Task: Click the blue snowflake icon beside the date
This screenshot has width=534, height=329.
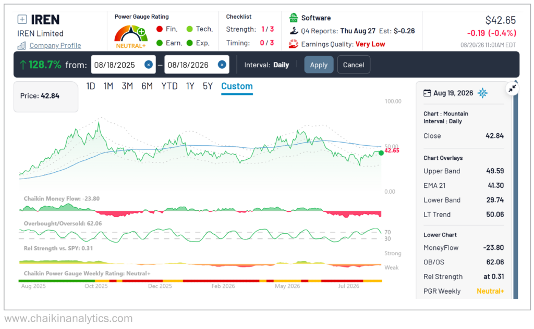Action: click(x=482, y=93)
